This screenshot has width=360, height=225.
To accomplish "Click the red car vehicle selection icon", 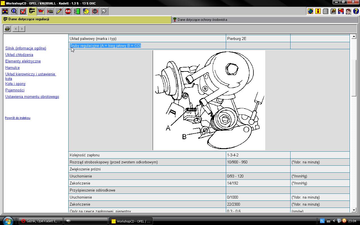I will pos(5,11).
